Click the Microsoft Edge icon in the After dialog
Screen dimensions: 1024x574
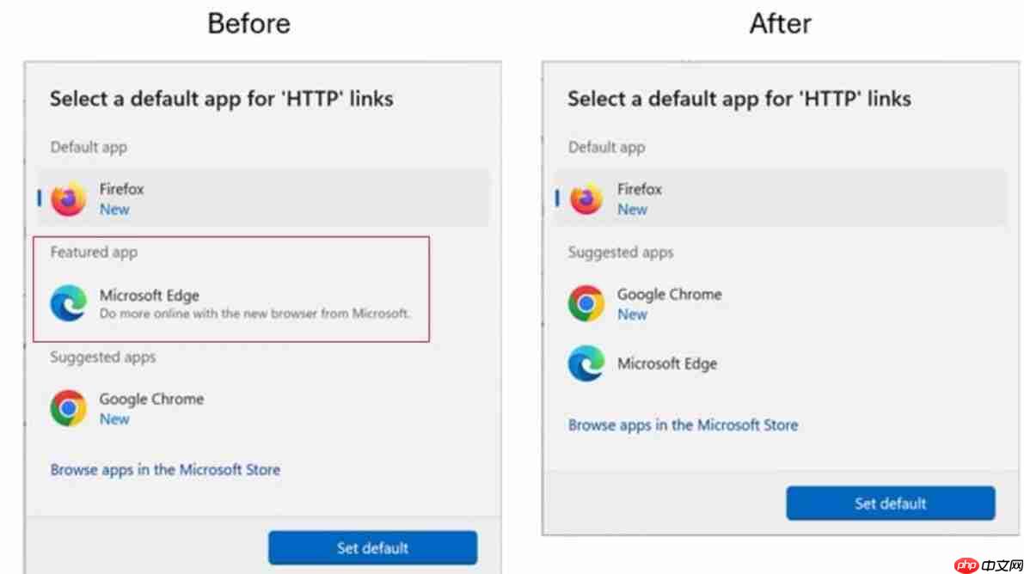(586, 363)
